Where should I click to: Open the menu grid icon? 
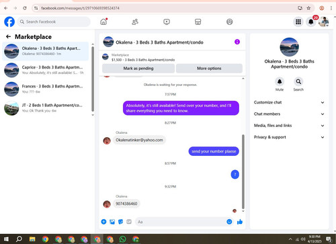[x=298, y=22]
